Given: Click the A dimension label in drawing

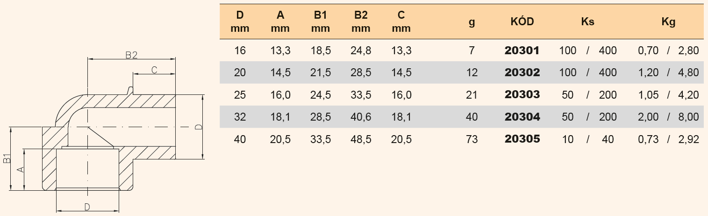Looking at the screenshot, I should [20, 169].
